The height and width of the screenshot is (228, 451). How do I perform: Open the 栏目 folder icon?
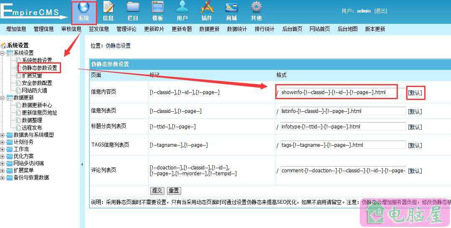(133, 8)
